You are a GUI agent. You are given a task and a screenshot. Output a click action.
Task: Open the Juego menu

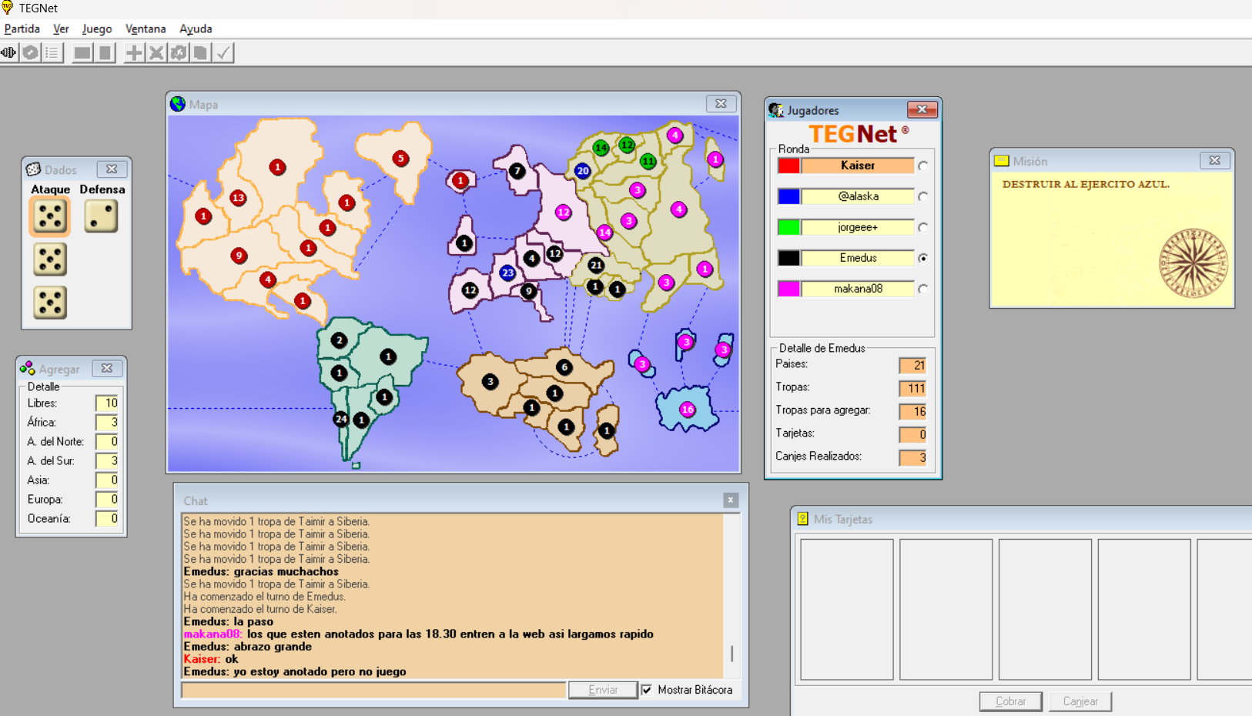pyautogui.click(x=97, y=28)
